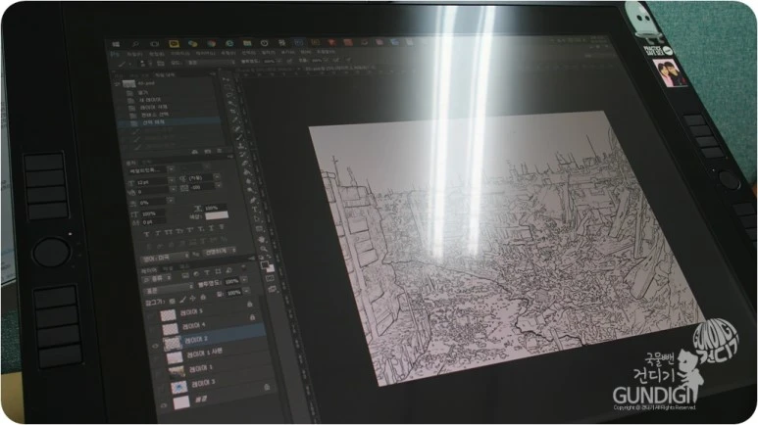The width and height of the screenshot is (758, 425).
Task: Select 레이어 5 thumbnail
Action: pos(168,315)
